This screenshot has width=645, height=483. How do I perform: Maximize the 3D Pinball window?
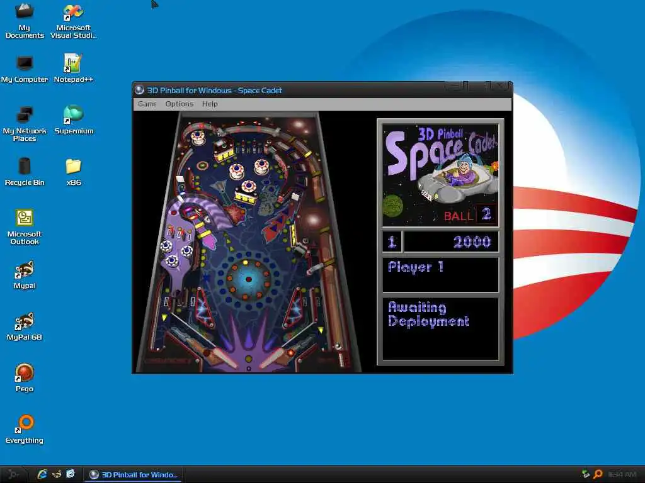pos(476,86)
